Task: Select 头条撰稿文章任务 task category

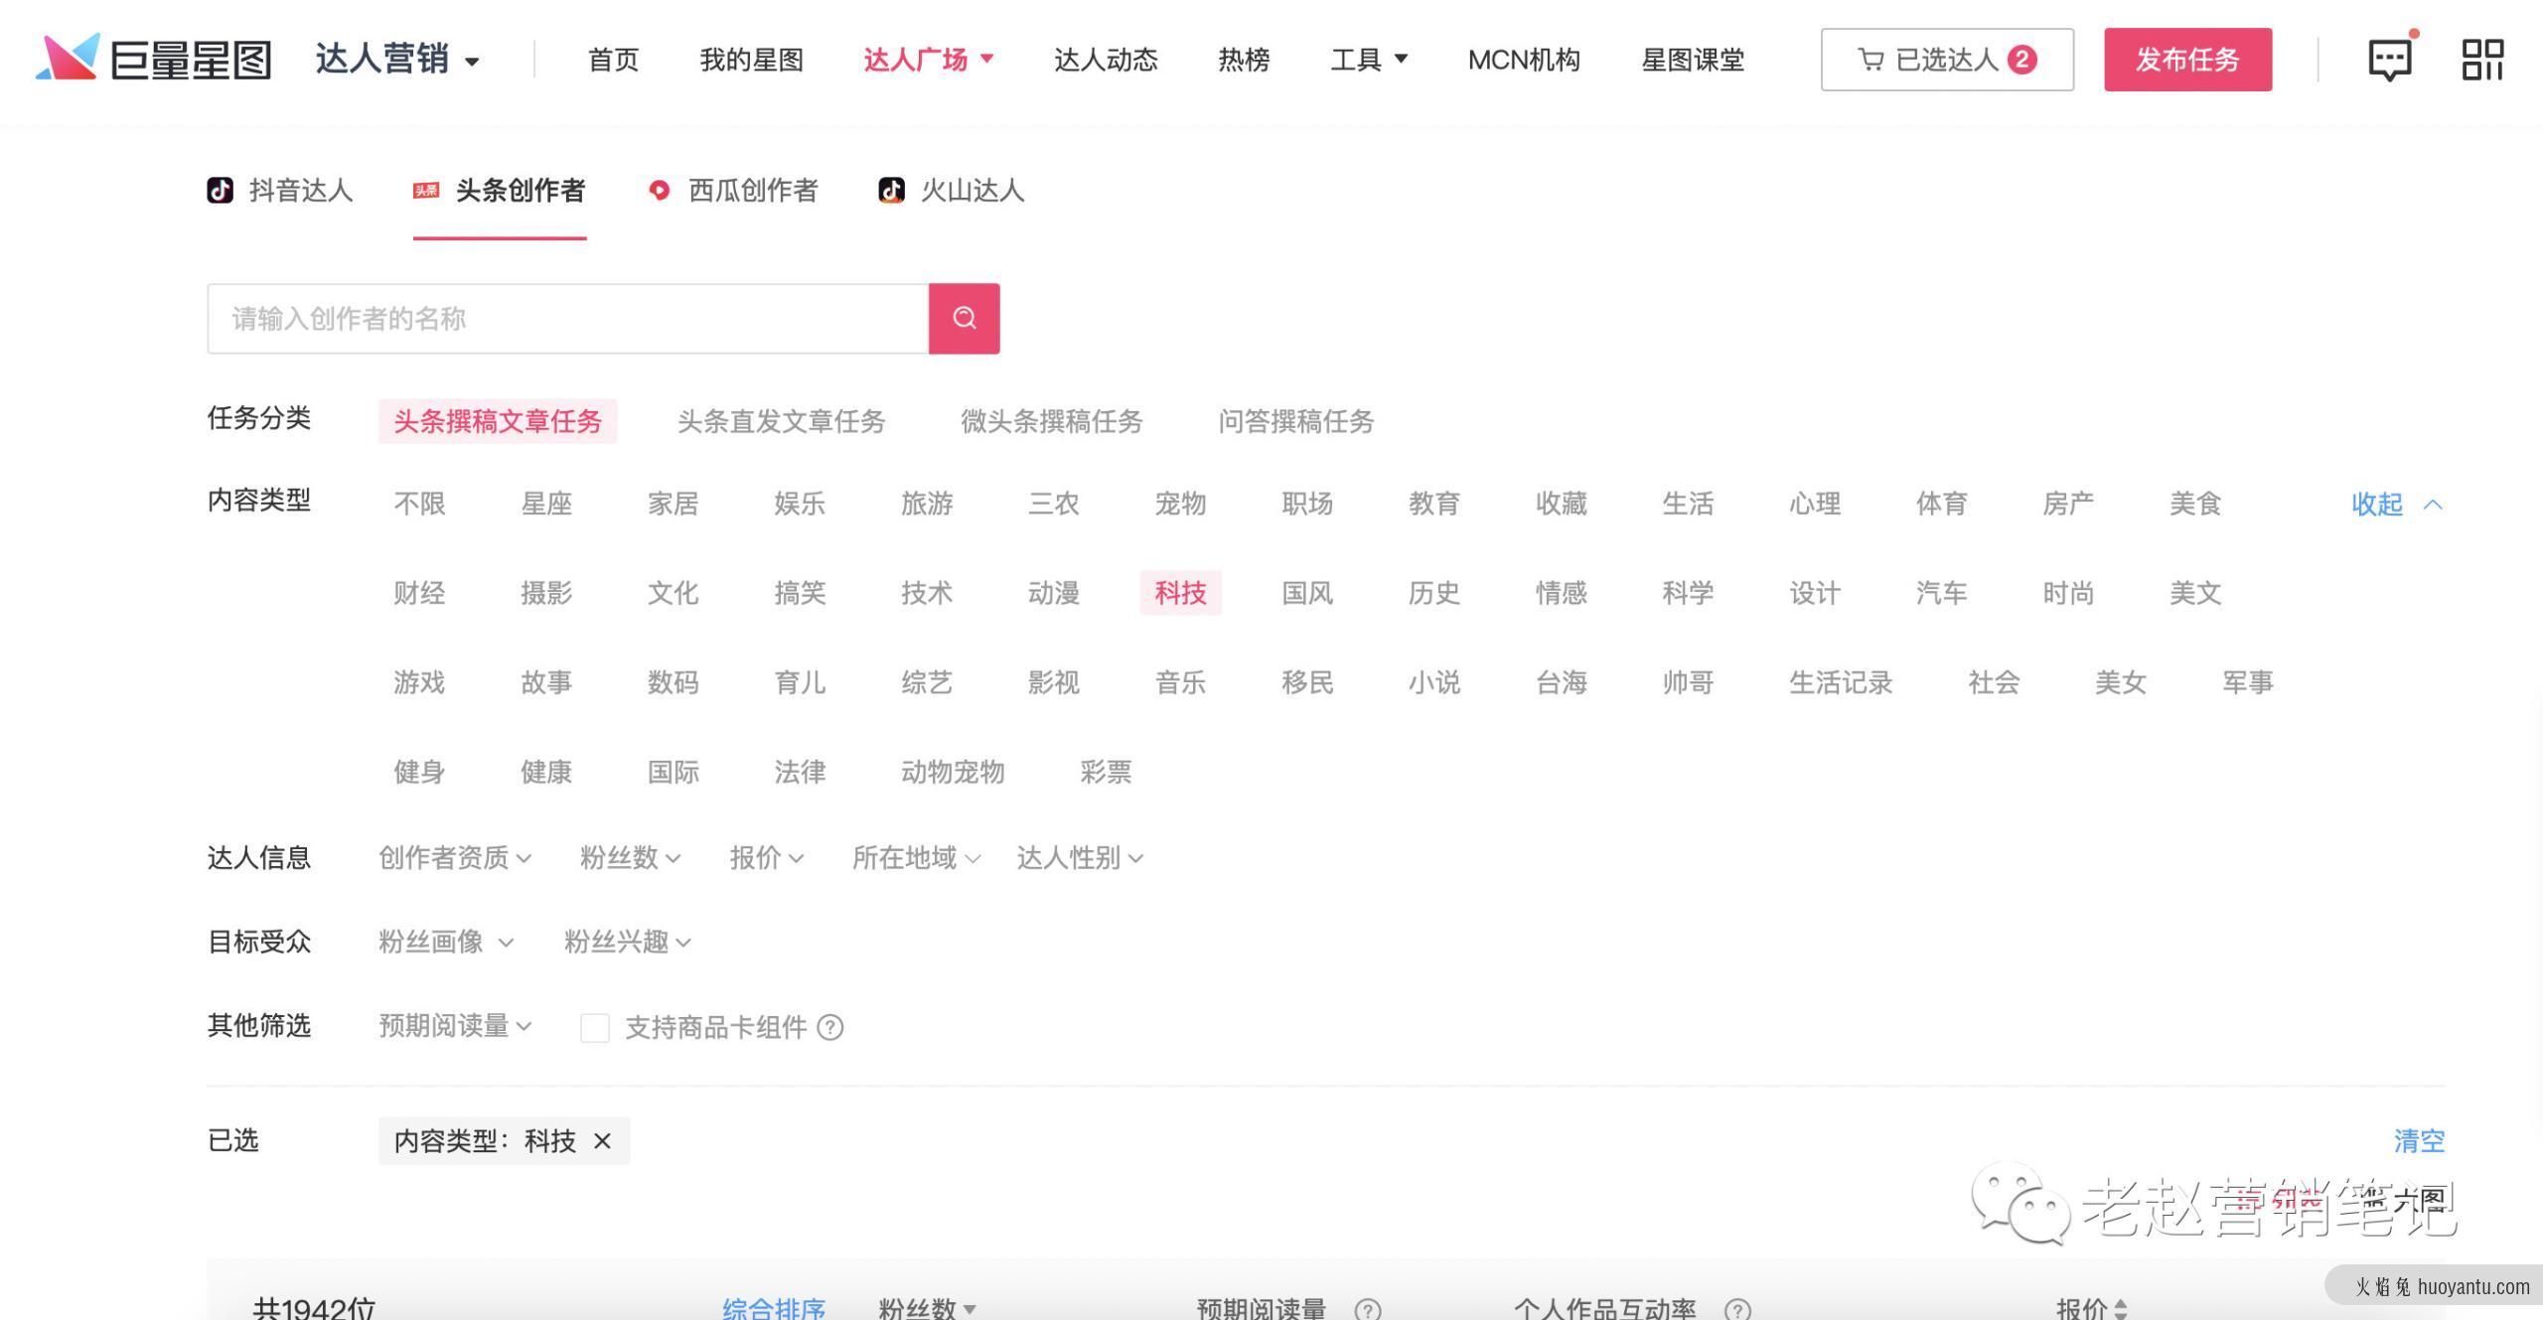Action: (498, 421)
